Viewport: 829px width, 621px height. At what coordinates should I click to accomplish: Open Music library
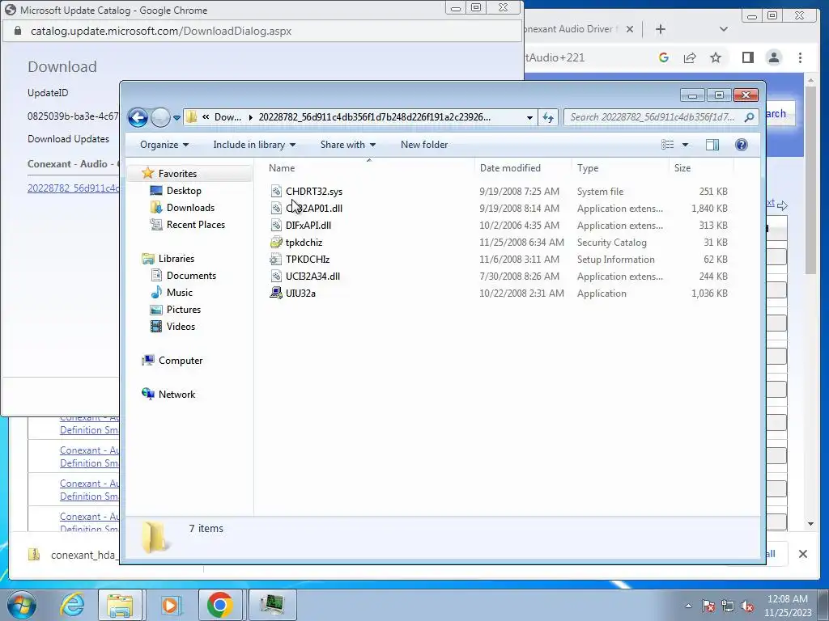(179, 293)
